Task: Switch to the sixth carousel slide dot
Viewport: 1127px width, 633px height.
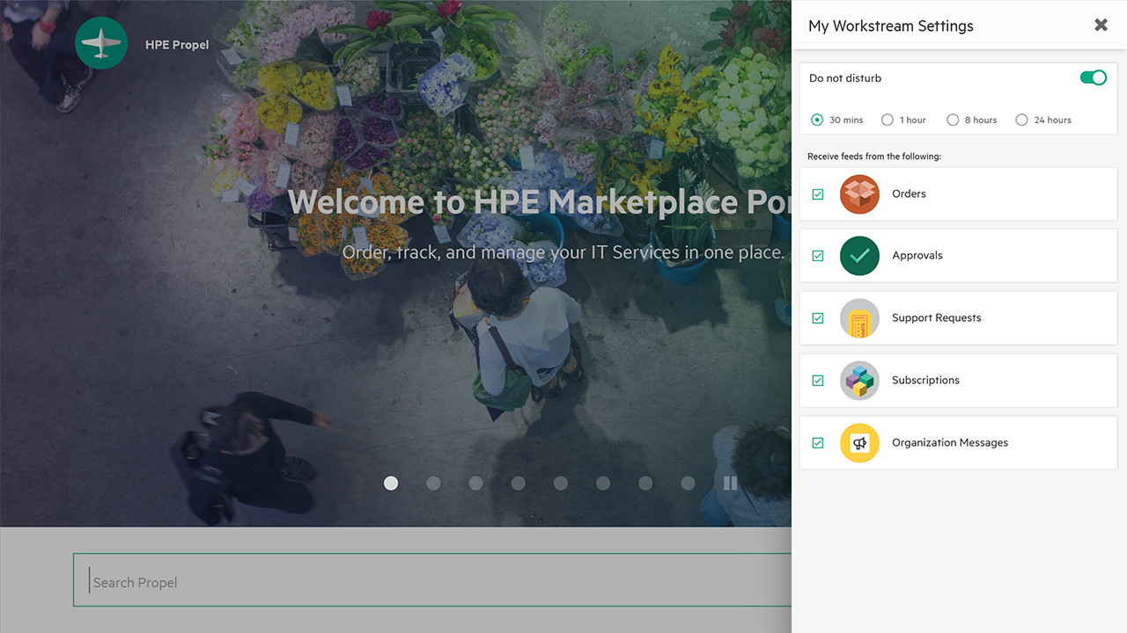Action: click(603, 483)
